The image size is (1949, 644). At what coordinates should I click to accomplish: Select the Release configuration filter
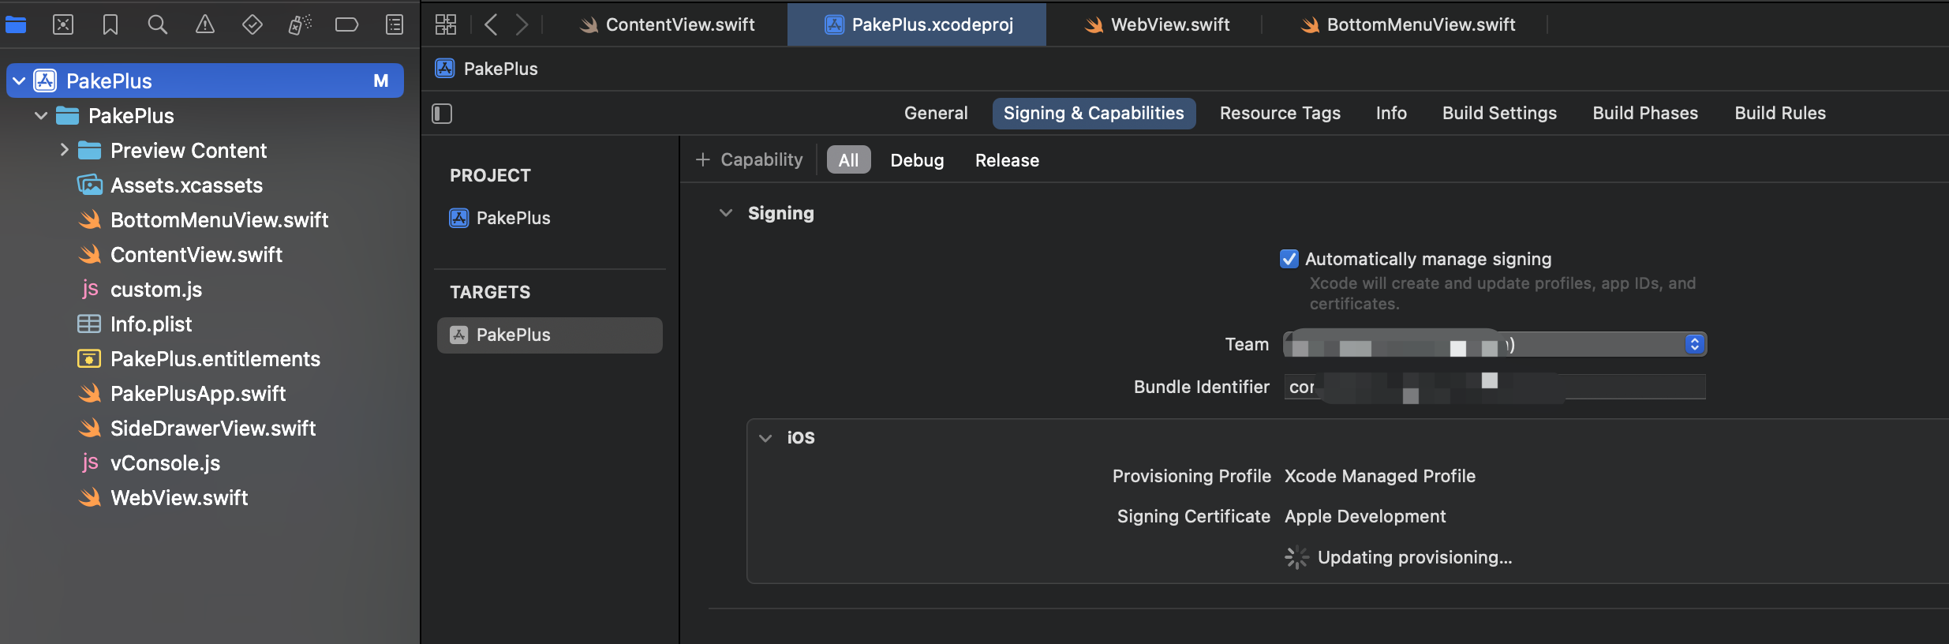click(1007, 160)
